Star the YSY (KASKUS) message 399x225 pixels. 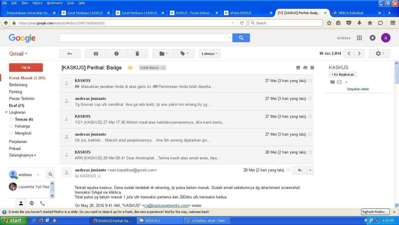click(310, 116)
